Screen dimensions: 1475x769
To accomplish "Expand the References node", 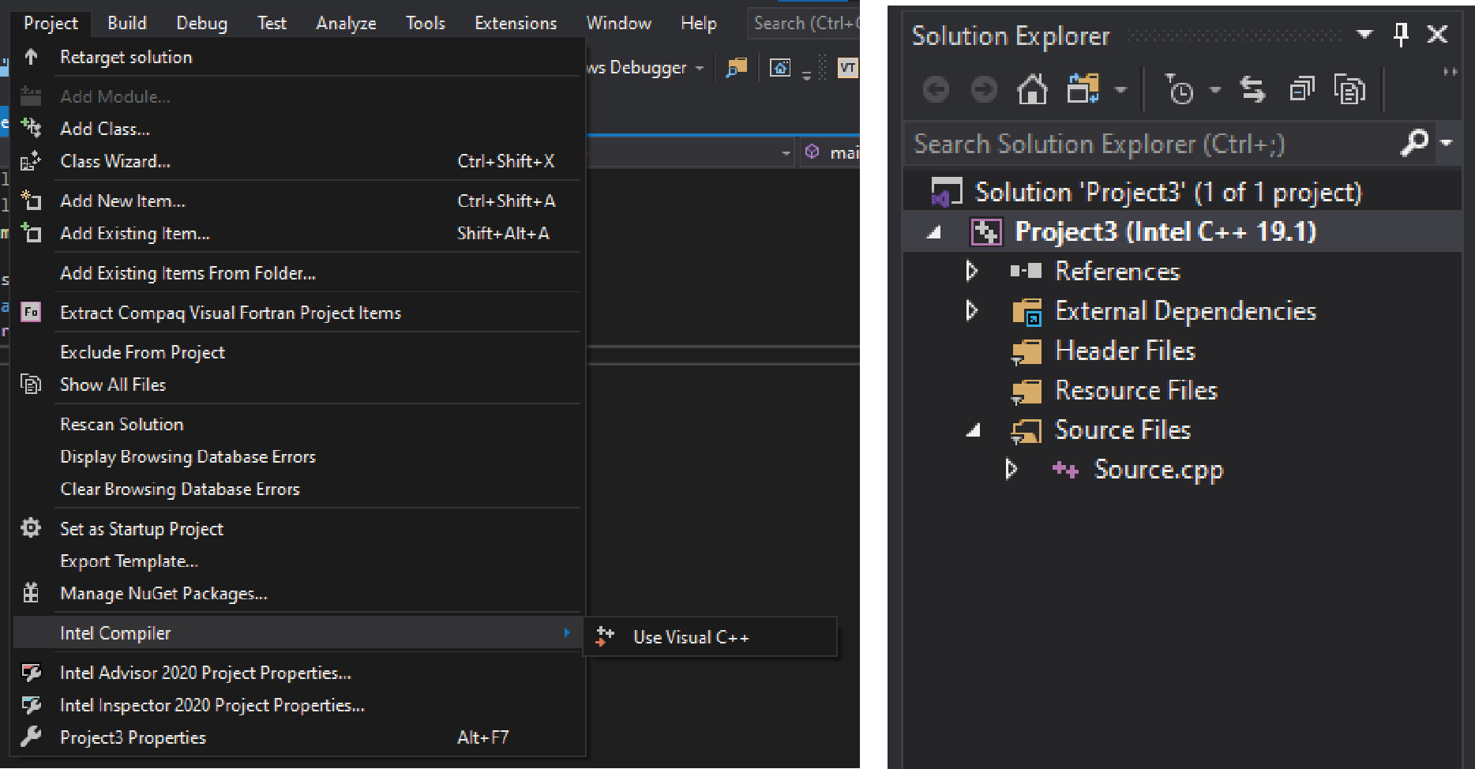I will pyautogui.click(x=972, y=271).
